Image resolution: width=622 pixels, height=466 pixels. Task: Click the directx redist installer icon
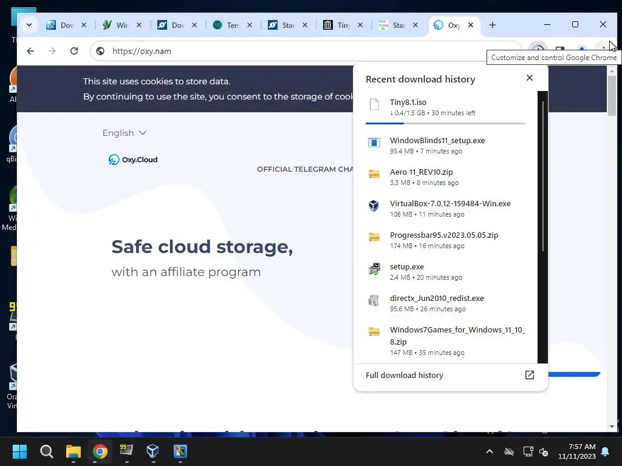click(x=374, y=300)
